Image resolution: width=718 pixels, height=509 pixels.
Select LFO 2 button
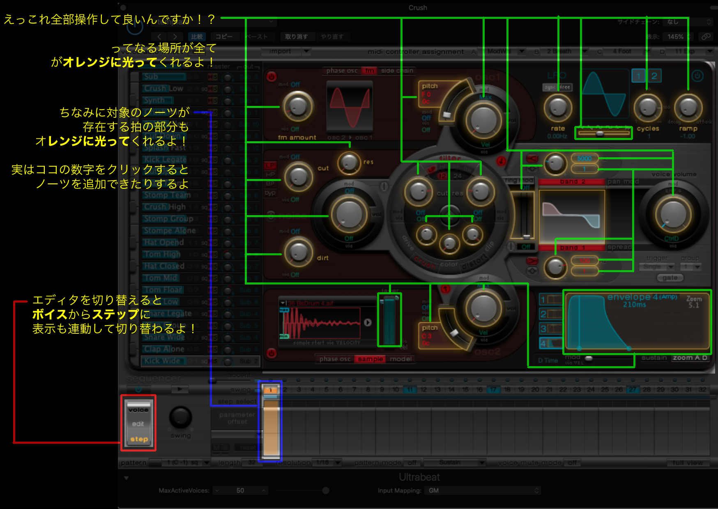654,76
